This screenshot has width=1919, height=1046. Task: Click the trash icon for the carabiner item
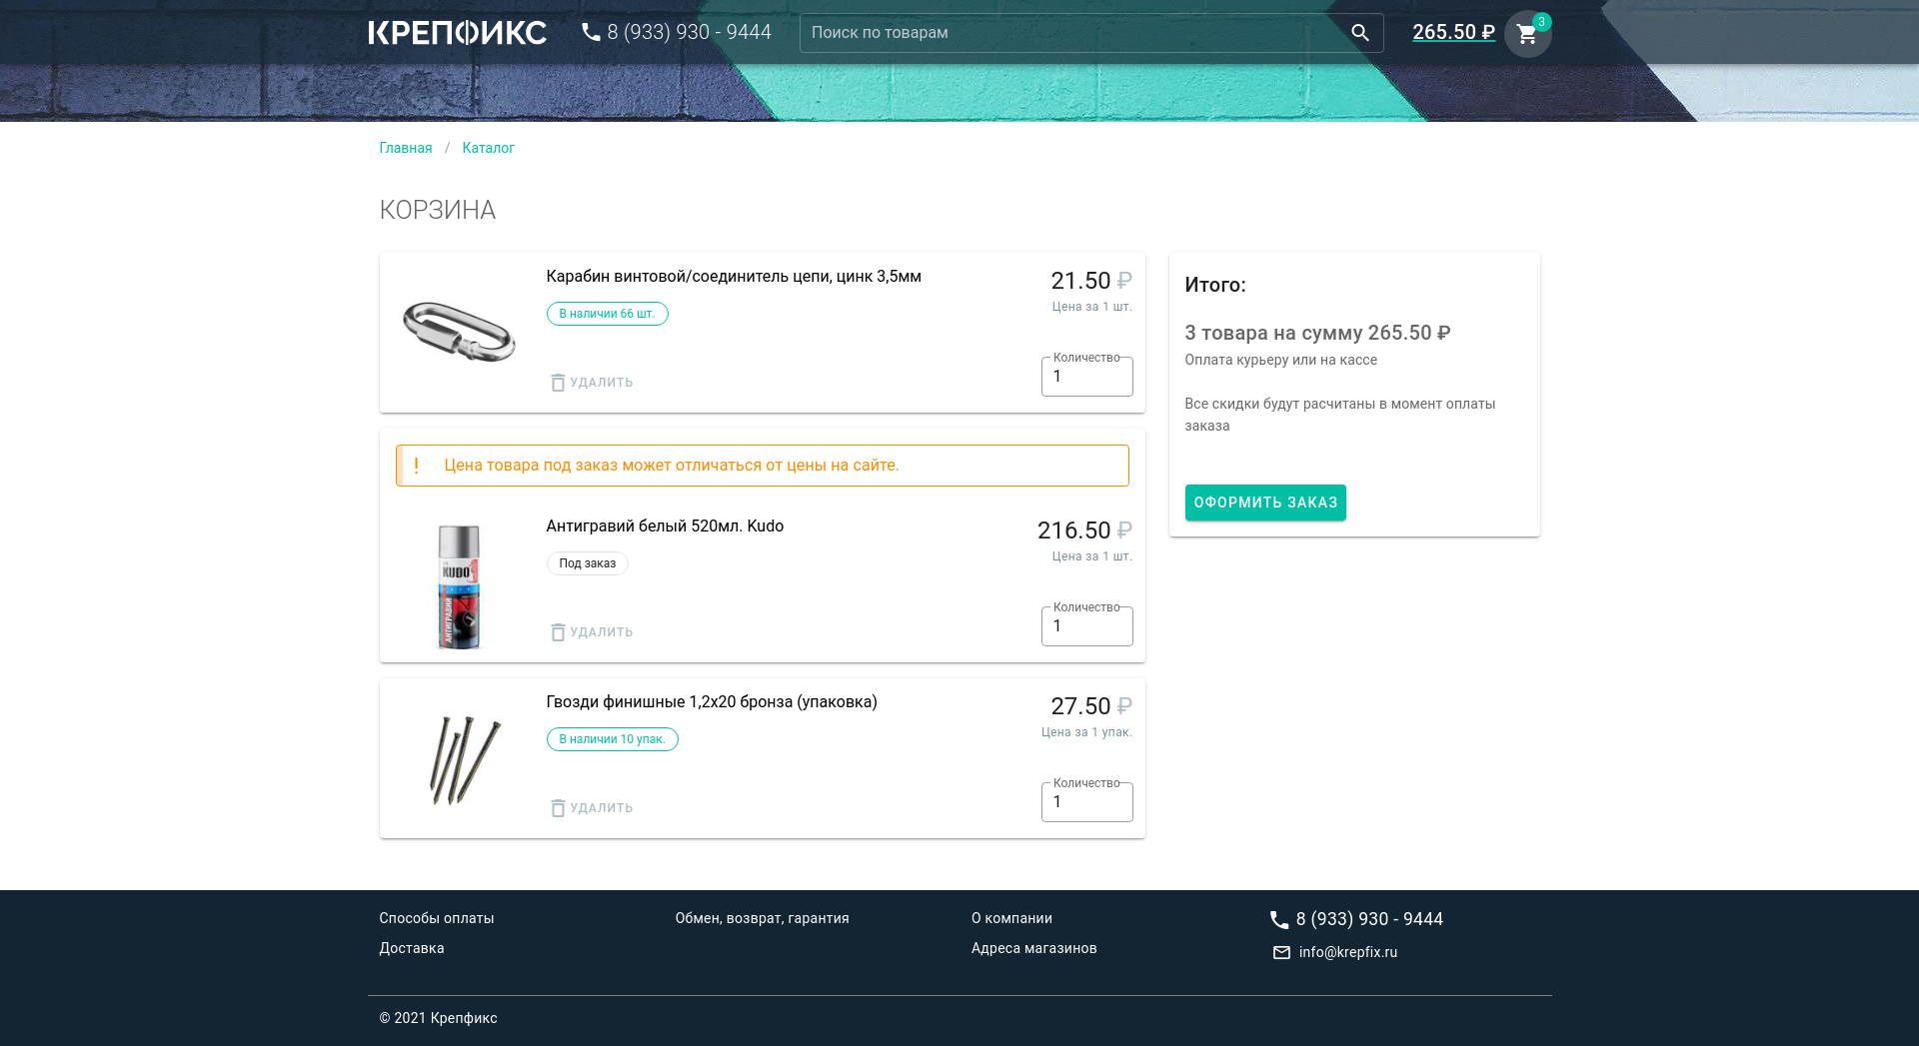click(x=558, y=383)
